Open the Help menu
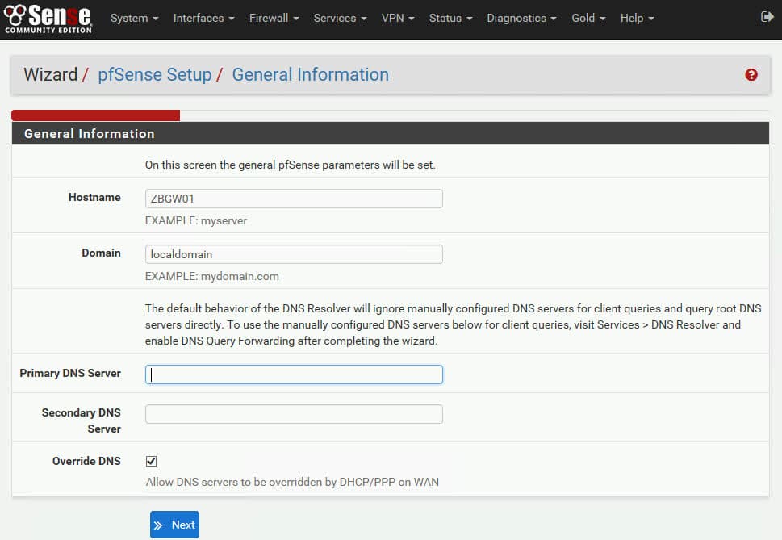 click(x=637, y=18)
